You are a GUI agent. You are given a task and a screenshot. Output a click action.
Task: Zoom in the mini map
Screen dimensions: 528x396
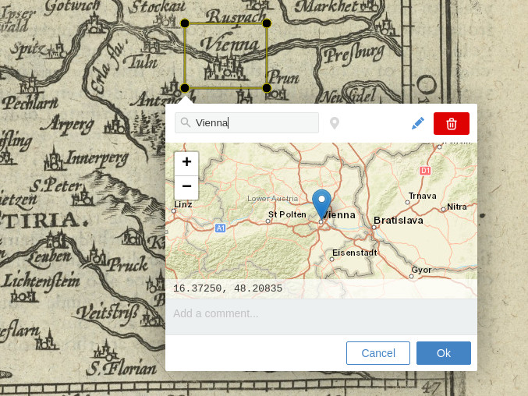click(x=186, y=162)
